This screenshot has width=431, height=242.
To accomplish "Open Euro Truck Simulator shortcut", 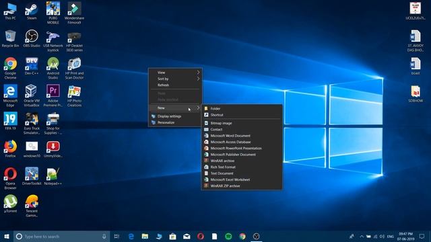I will 32,123.
